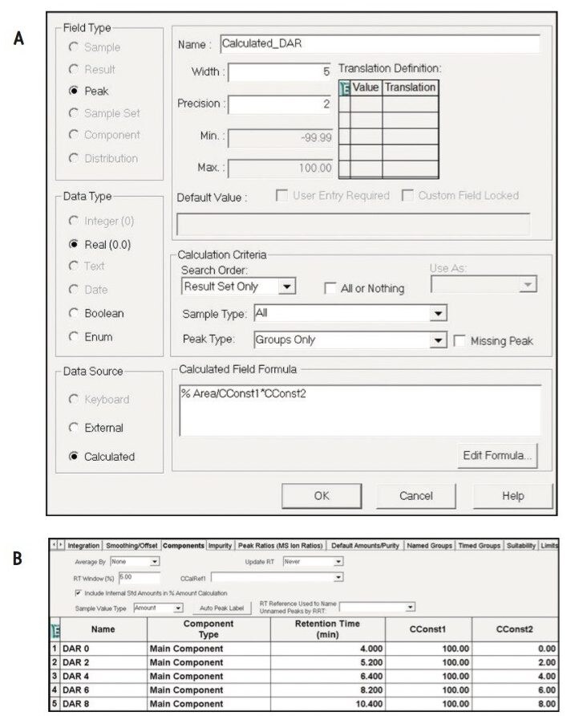Switch to the Integration tab
Image resolution: width=579 pixels, height=716 pixels.
83,546
